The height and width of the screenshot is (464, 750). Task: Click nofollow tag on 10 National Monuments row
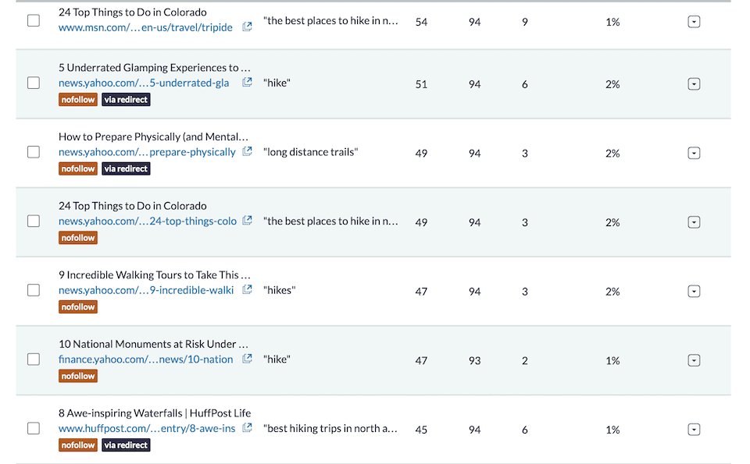[x=78, y=376]
